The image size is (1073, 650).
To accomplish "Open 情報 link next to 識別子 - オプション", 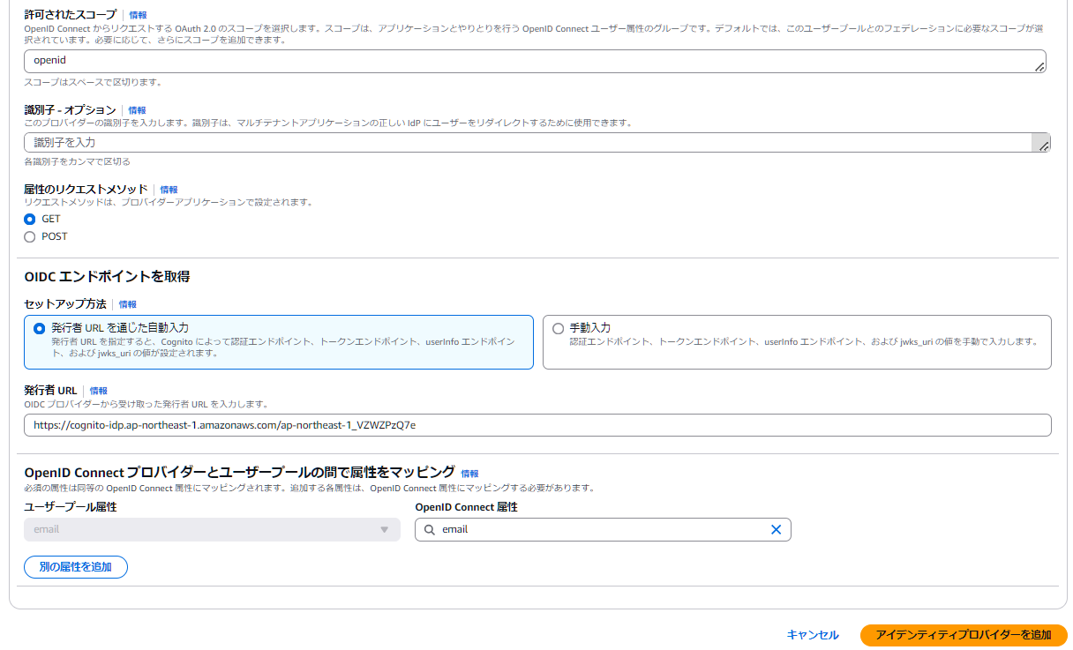I will (137, 110).
